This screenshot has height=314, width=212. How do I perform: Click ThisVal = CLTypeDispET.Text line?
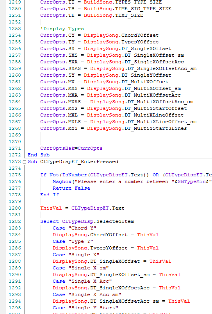click(x=82, y=208)
